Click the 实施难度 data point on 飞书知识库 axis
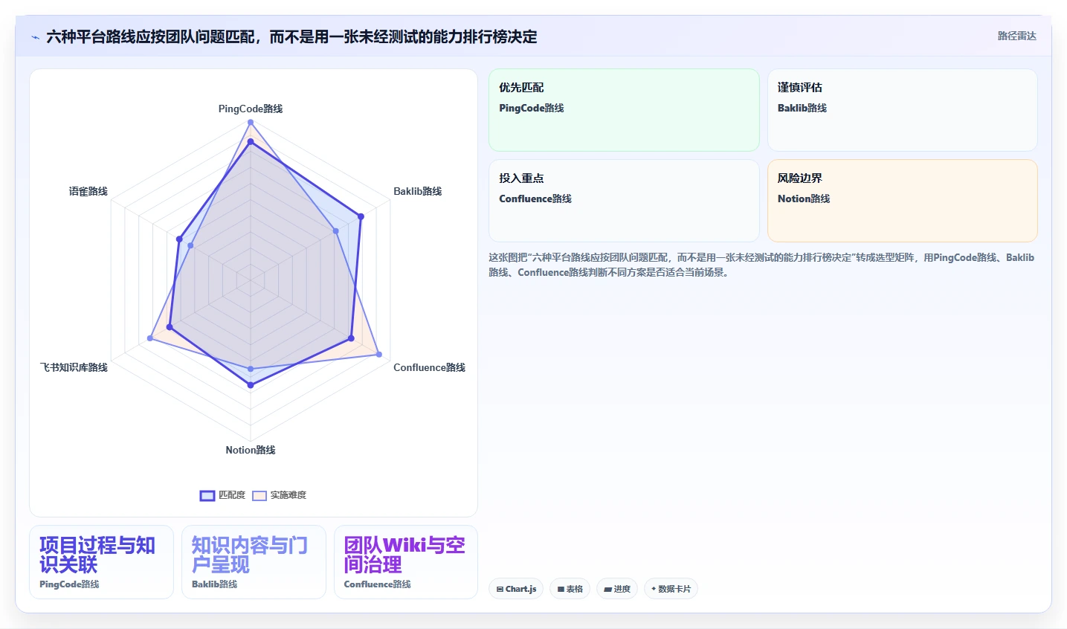 [x=150, y=338]
